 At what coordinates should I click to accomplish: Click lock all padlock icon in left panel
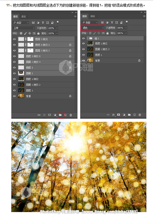click(x=38, y=33)
